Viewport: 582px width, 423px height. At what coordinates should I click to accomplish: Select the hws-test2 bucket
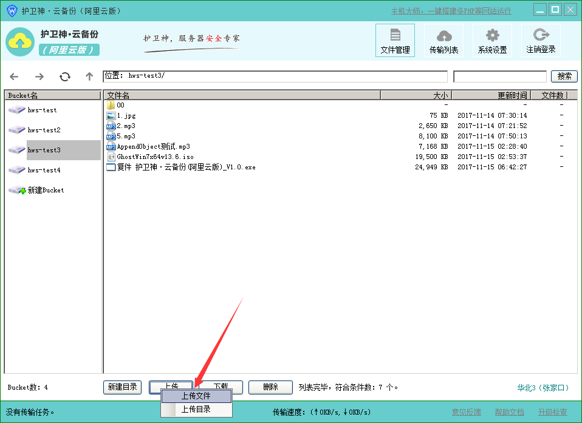44,130
